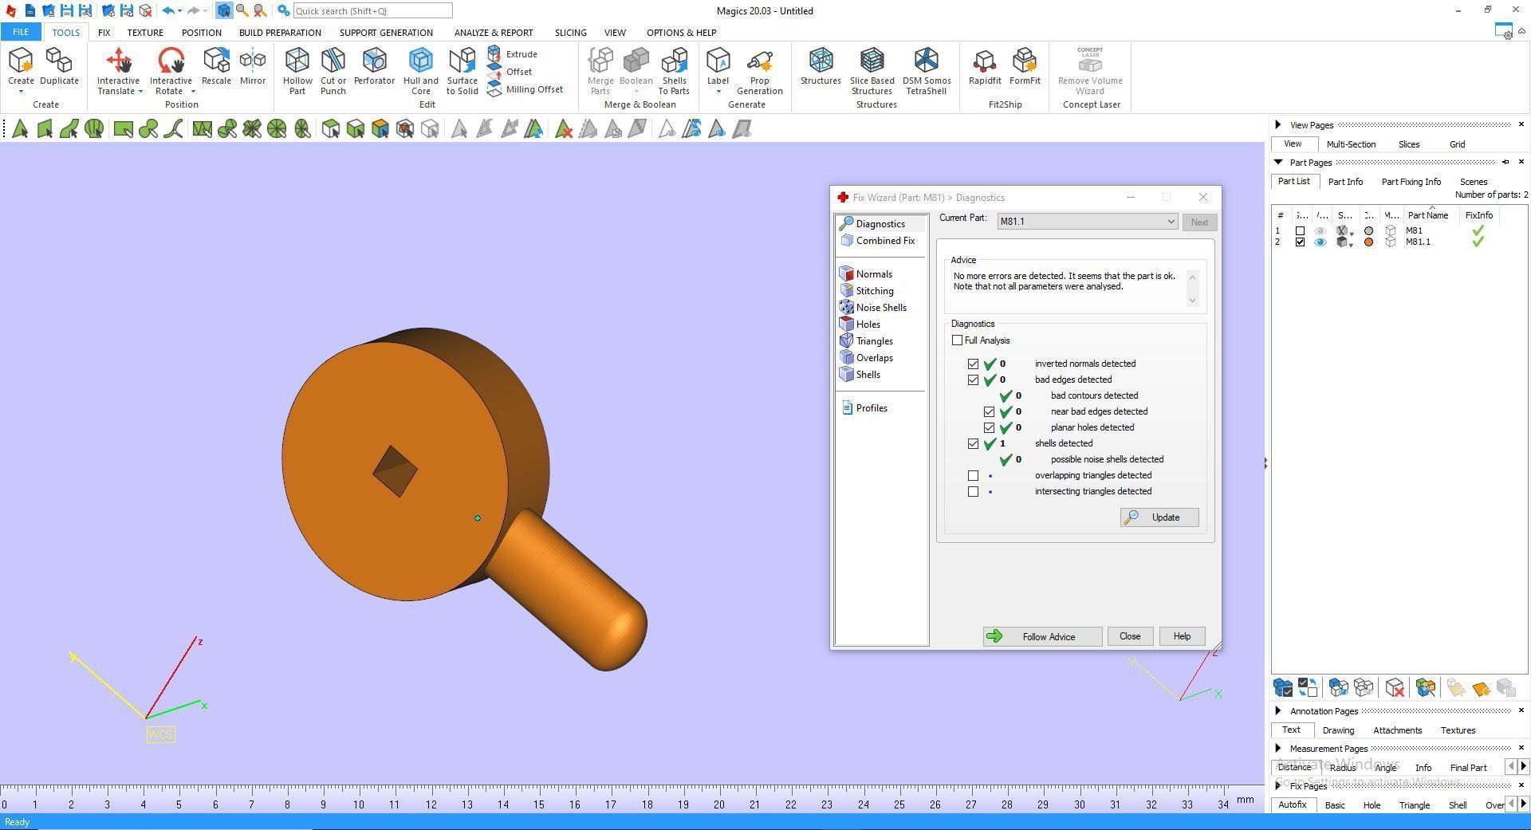Launch the Cut or Punch tool

click(x=333, y=71)
